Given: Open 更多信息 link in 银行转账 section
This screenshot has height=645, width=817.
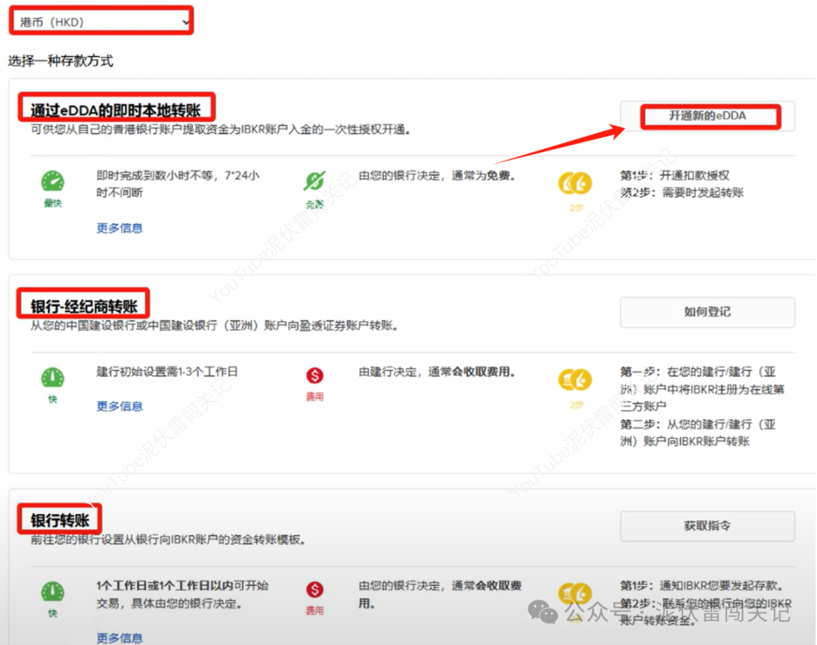Looking at the screenshot, I should tap(119, 637).
